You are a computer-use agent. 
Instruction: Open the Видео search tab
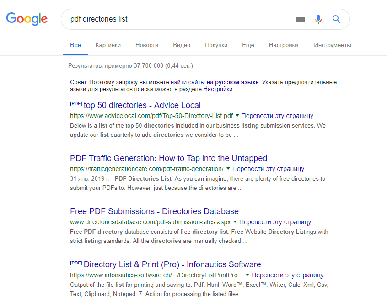coord(182,45)
